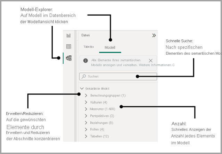Open the Report view icon
Screen dimensions: 222x154
click(x=68, y=35)
